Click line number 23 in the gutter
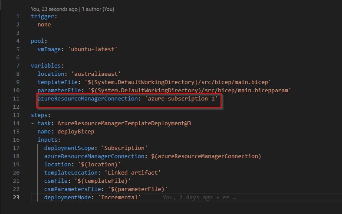The height and width of the screenshot is (214, 342). tap(16, 197)
